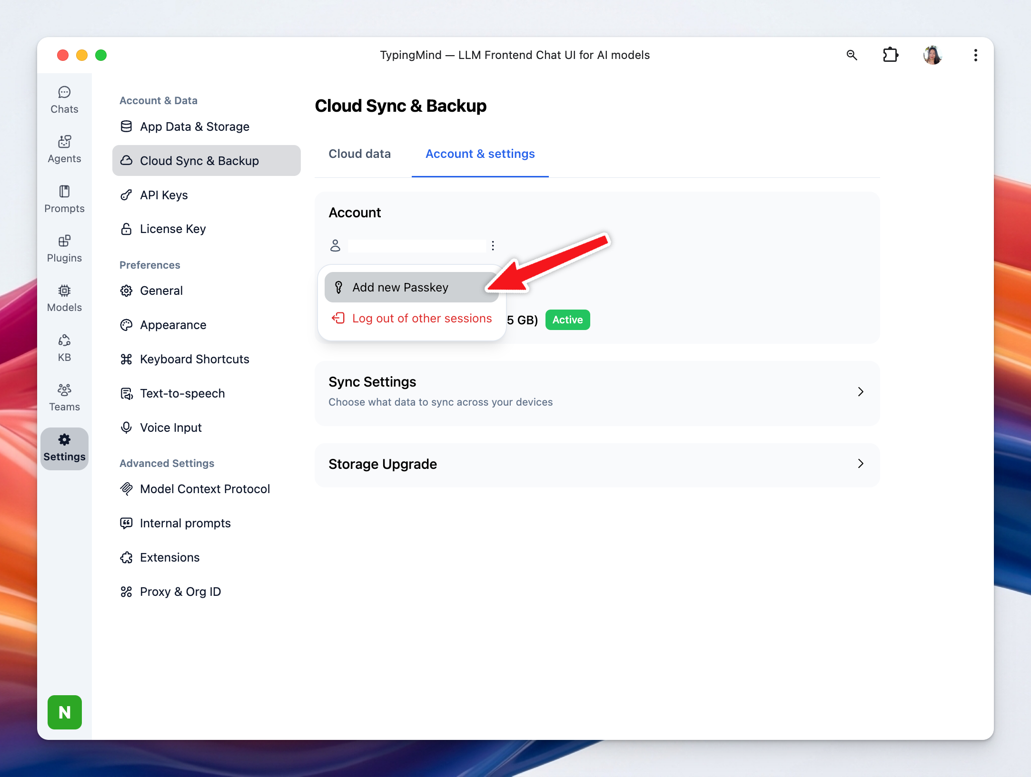Open the account three-dot options menu
Image resolution: width=1031 pixels, height=777 pixels.
tap(493, 245)
